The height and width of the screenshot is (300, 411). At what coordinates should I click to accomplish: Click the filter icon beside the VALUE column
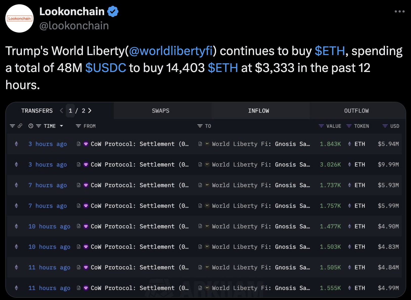coord(321,126)
